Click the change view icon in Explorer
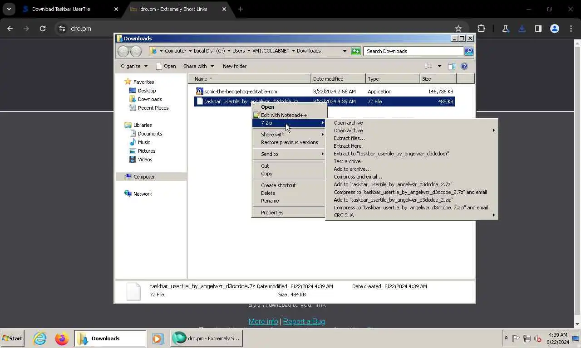This screenshot has height=348, width=581. pyautogui.click(x=428, y=66)
